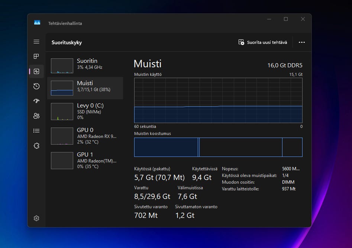Click the Muistin koostumus composition bar
The width and height of the screenshot is (352, 248).
pos(218,147)
